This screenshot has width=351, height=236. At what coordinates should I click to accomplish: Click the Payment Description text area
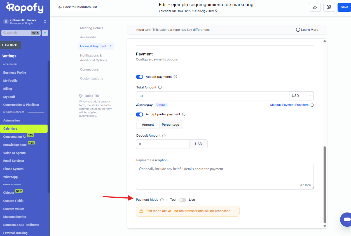click(225, 177)
